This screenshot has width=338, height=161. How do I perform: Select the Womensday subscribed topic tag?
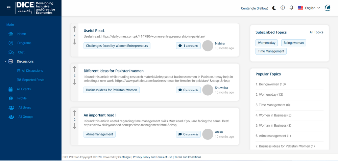(x=267, y=43)
